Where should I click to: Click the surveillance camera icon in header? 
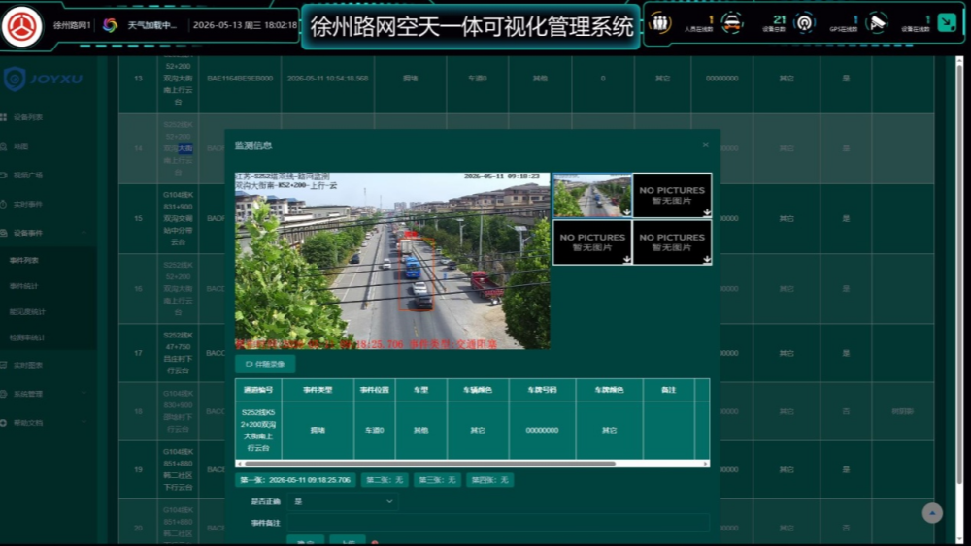[x=876, y=23]
